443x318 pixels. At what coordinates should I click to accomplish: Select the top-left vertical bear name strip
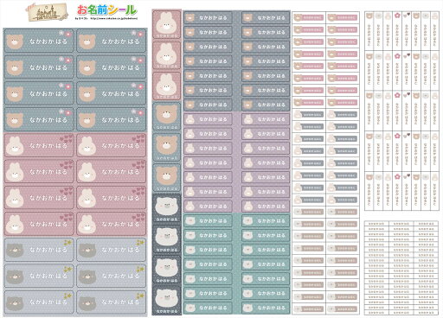click(x=369, y=30)
